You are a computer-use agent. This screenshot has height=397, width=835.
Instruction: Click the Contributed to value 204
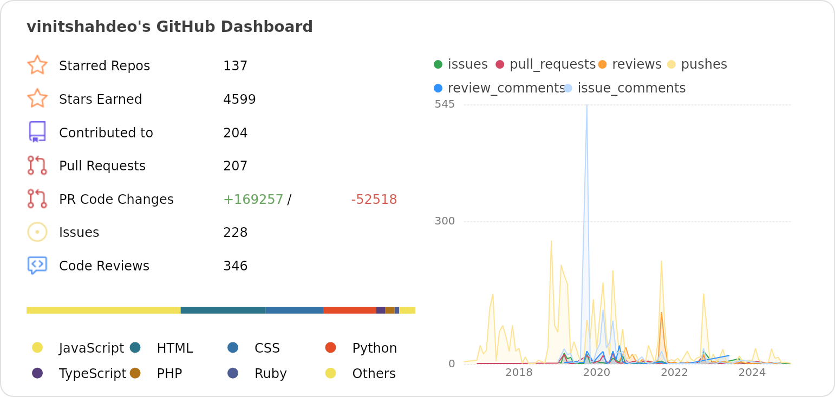[235, 133]
